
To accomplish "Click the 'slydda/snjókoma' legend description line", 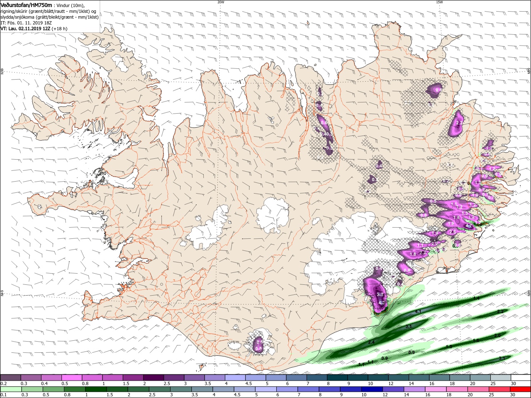I will [x=49, y=17].
